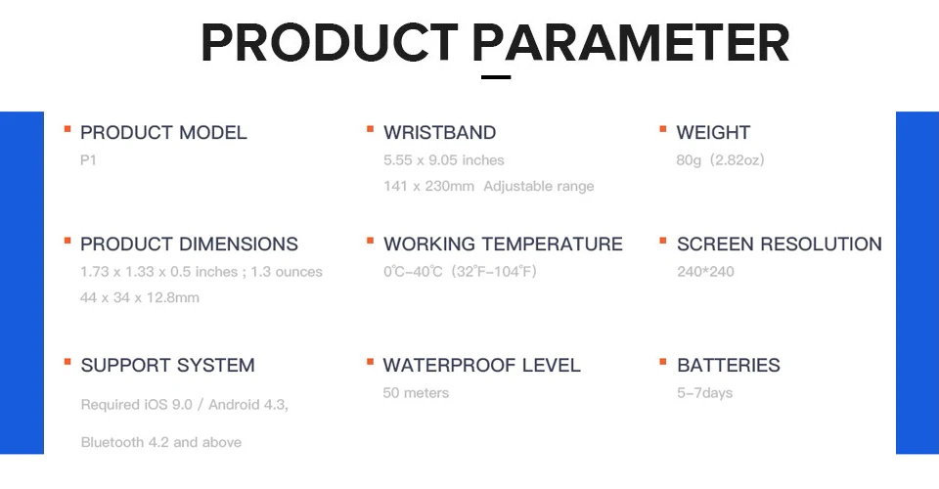Click the orange bullet beside PRODUCT DIMENSIONS

[x=67, y=241]
